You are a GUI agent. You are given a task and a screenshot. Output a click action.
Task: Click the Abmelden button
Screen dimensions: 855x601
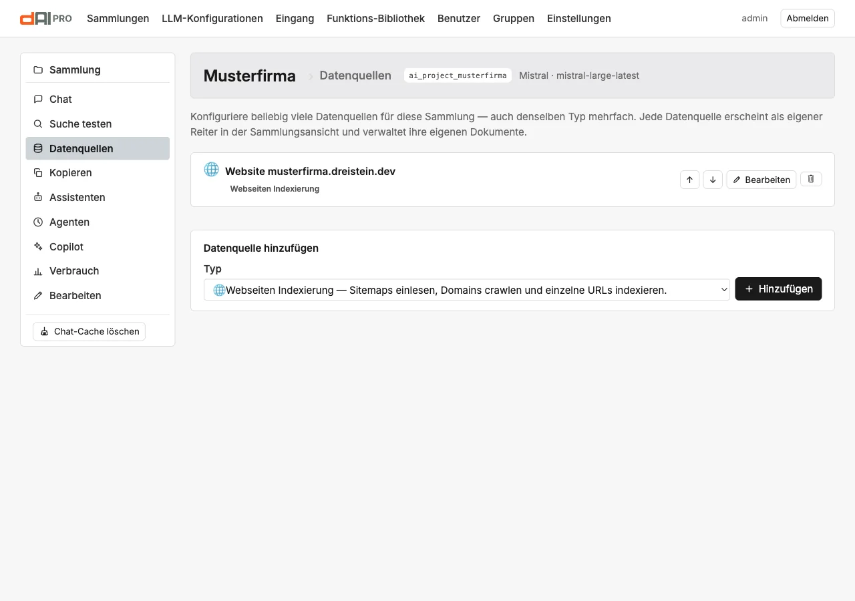(x=808, y=19)
